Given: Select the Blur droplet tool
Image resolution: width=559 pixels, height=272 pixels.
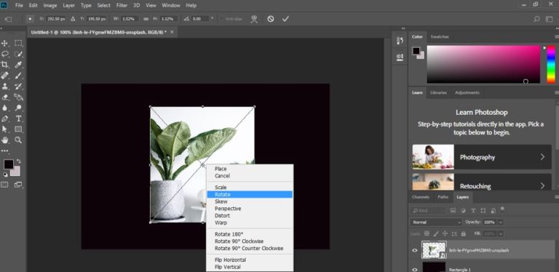Looking at the screenshot, I should point(4,108).
